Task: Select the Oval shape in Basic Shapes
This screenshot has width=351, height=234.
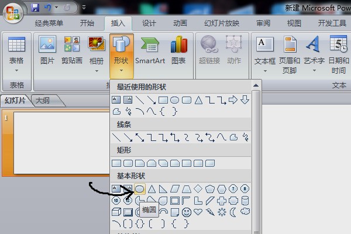Action: pyautogui.click(x=140, y=188)
